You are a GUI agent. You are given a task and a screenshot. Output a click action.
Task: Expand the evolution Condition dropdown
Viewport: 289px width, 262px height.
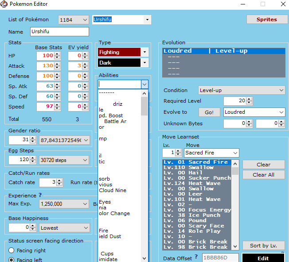[x=281, y=90]
